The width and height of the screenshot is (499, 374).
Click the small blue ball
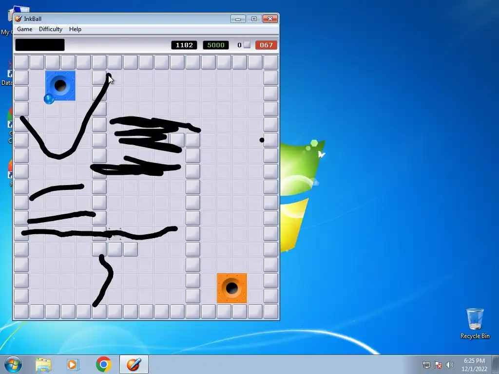point(49,99)
